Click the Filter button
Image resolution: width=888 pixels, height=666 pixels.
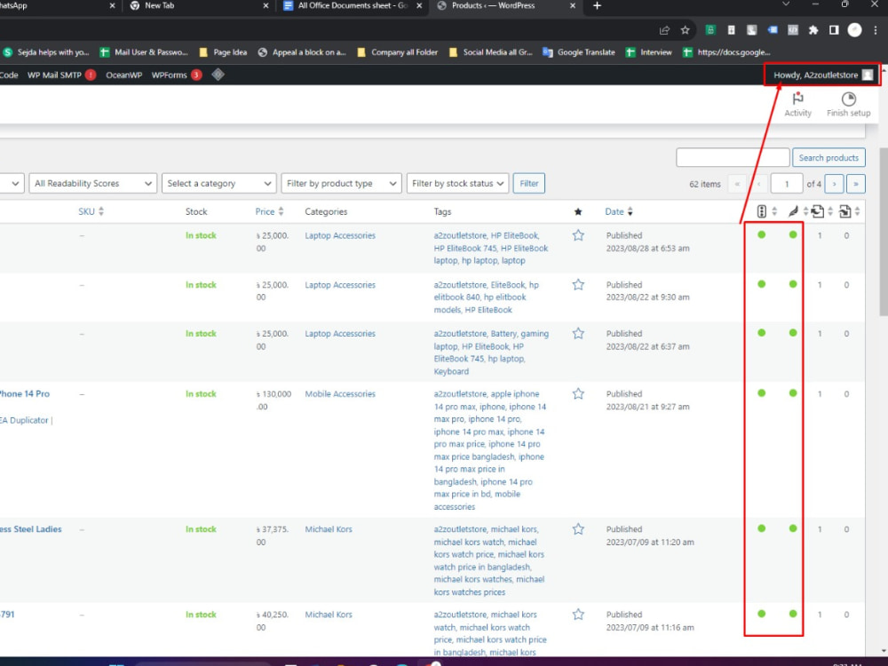click(x=528, y=183)
